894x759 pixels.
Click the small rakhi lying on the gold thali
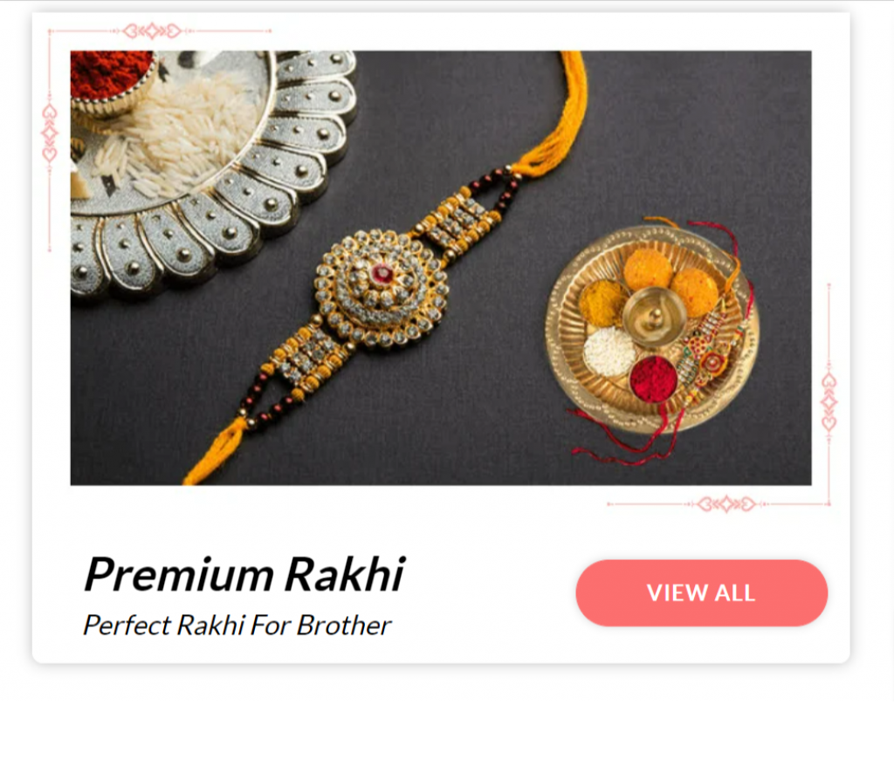click(x=712, y=353)
